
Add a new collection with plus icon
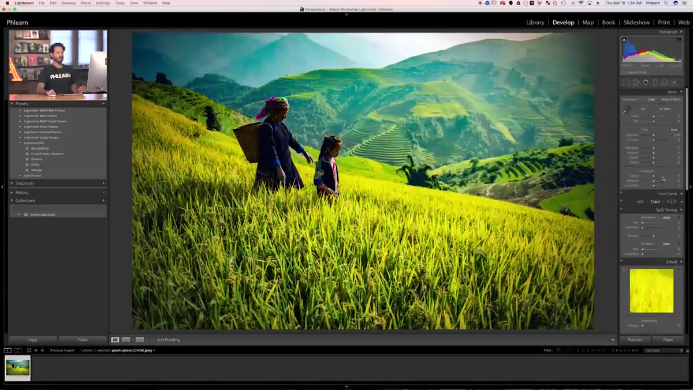(x=103, y=201)
